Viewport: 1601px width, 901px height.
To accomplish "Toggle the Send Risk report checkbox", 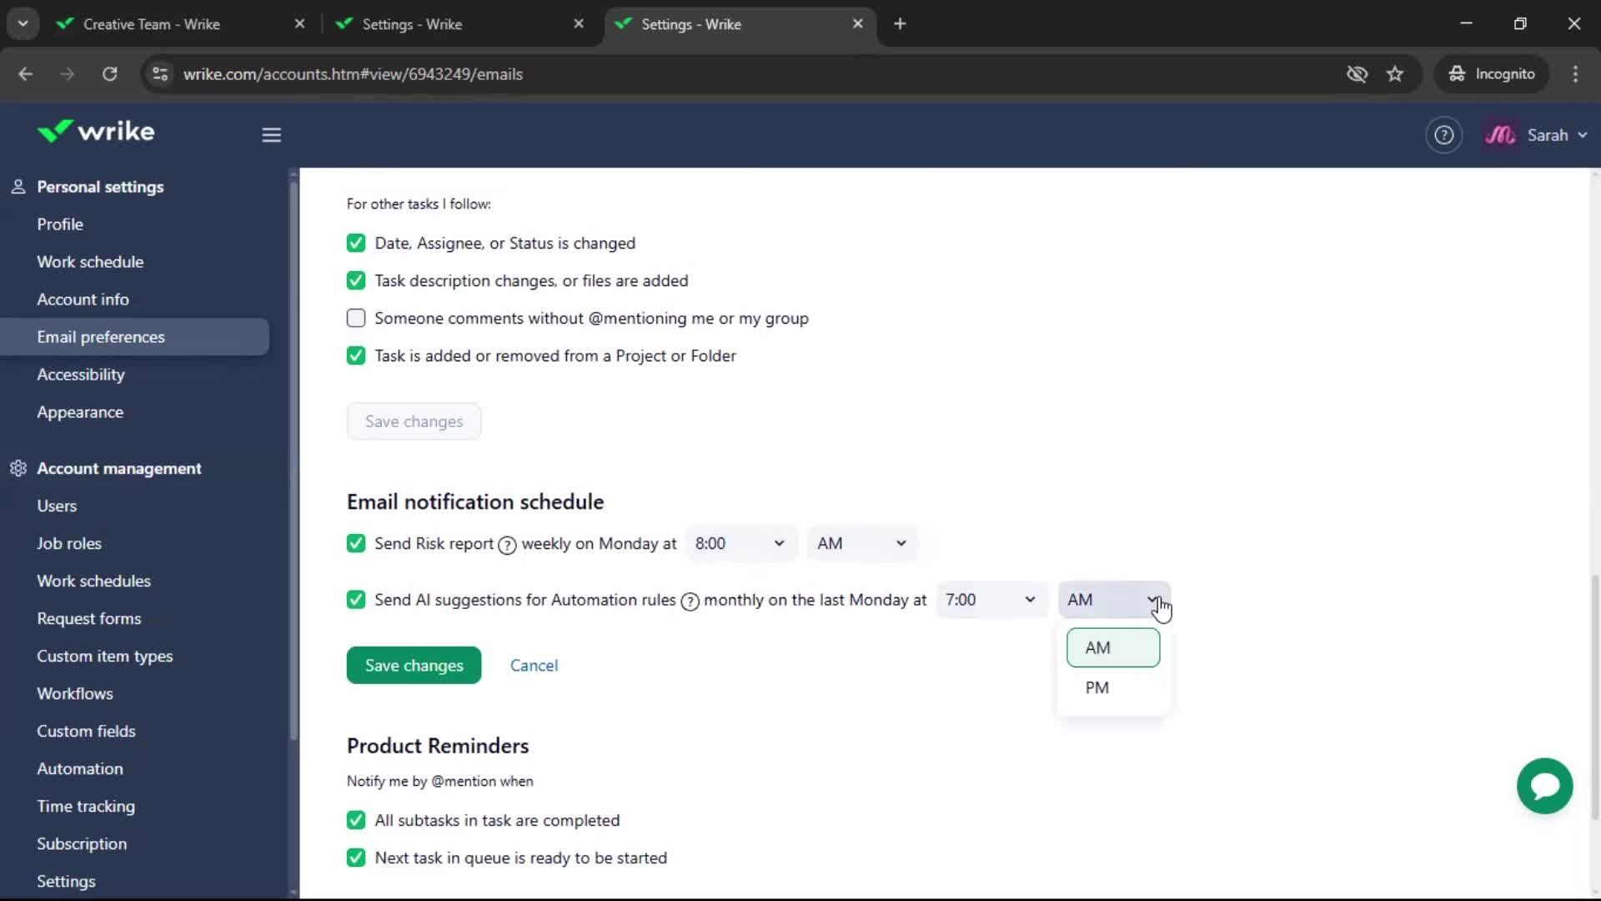I will click(356, 543).
